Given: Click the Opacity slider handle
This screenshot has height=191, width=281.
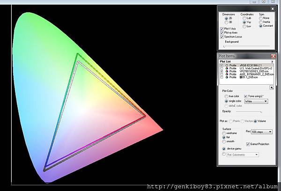Looking at the screenshot, I should click(261, 112).
